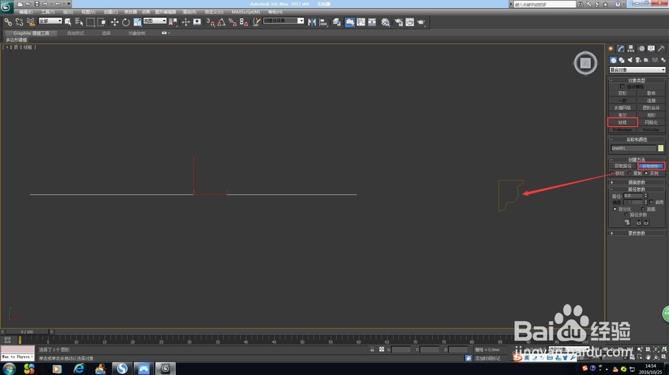Activate Select and Rotate tool
This screenshot has width=669, height=375.
pos(126,22)
